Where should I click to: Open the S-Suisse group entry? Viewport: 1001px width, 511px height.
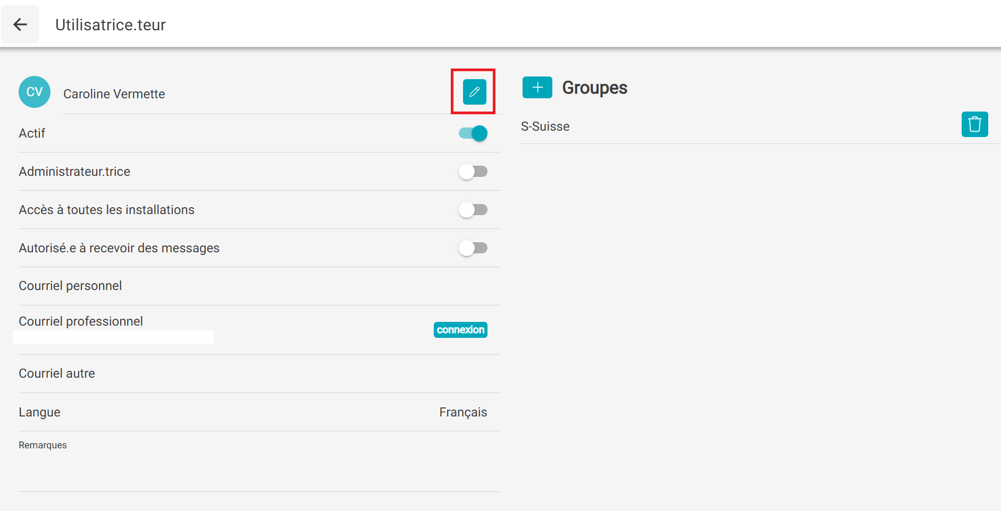point(545,126)
